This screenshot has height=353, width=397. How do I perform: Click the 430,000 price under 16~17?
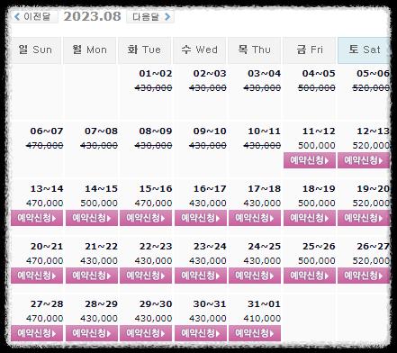point(208,204)
